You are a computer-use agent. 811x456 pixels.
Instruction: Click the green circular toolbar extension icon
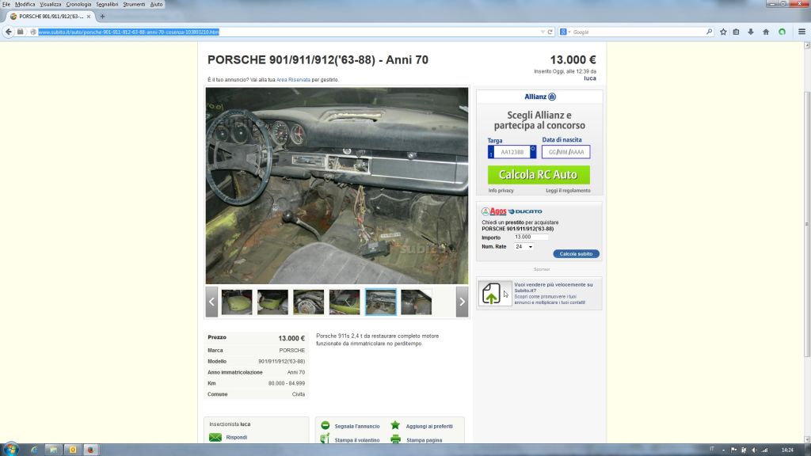tap(782, 32)
